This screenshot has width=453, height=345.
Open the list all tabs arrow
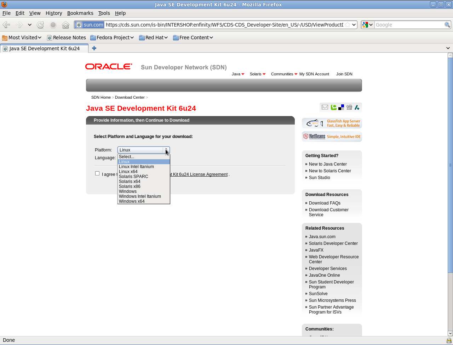coord(448,48)
